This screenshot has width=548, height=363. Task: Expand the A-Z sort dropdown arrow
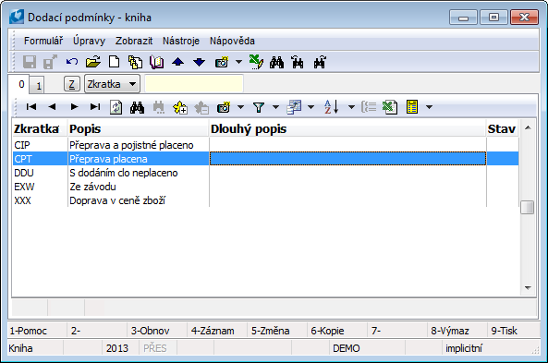(351, 107)
